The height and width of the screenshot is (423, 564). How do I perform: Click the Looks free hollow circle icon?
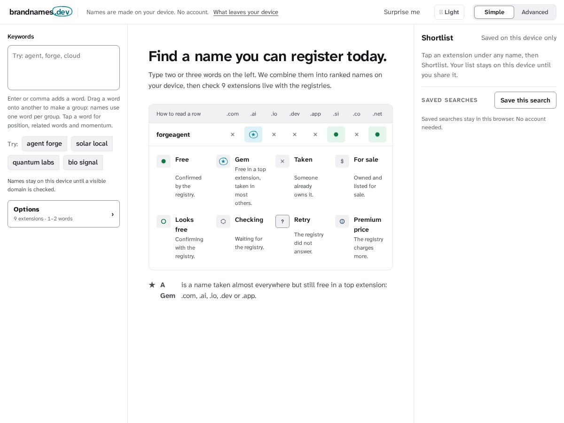pyautogui.click(x=164, y=221)
